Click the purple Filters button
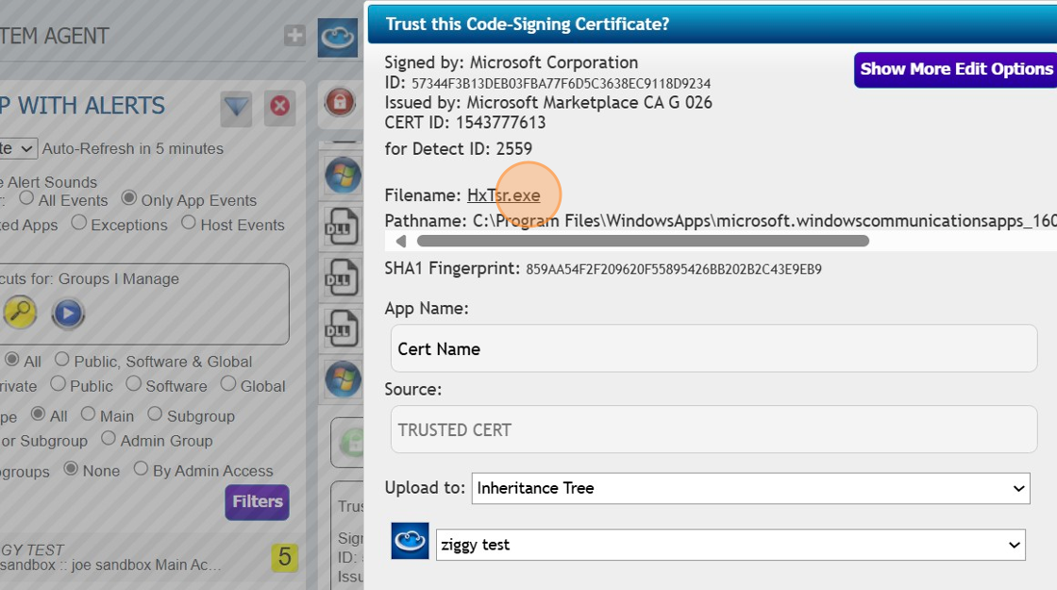 tap(256, 502)
